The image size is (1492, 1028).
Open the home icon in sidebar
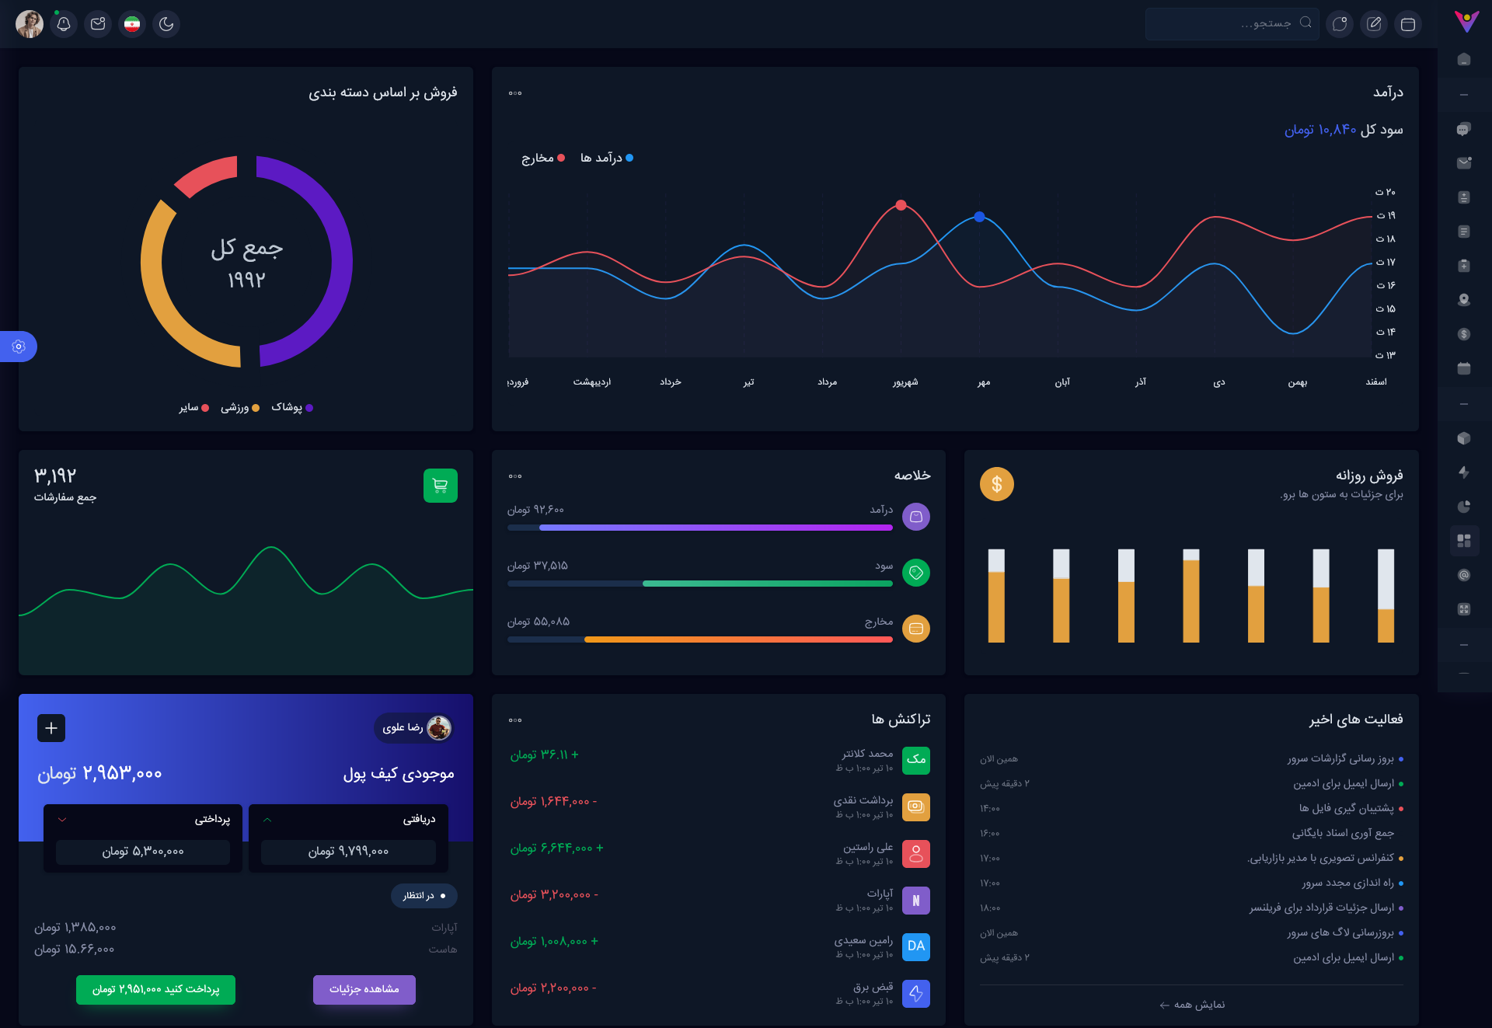tap(1464, 60)
